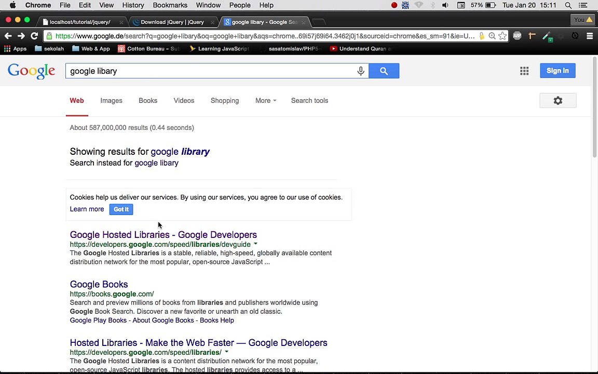Click the blue Google search button

coord(384,71)
